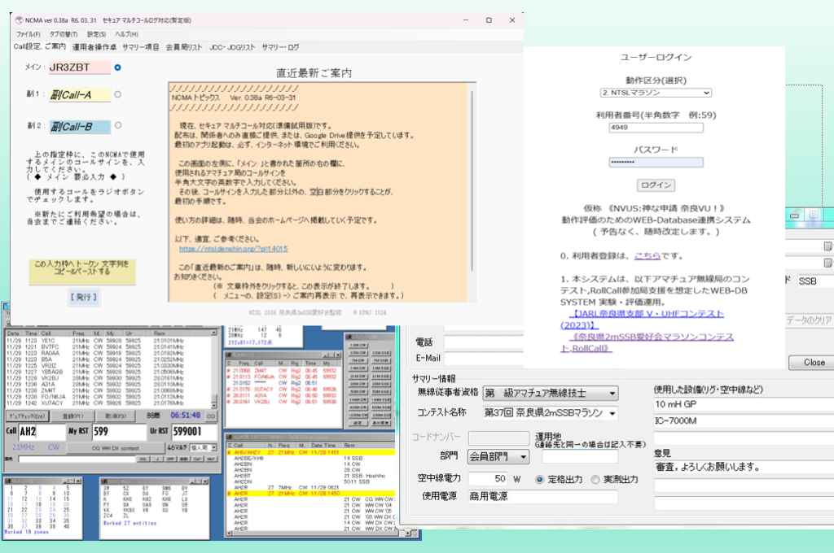Screen dimensions: 834x553
Task: Open the 動作区分 NTSLマラソン dropdown
Action: coord(656,93)
